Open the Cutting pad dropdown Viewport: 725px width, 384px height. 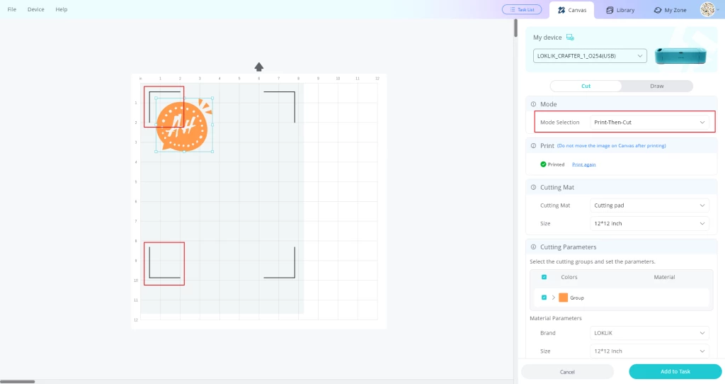(650, 205)
